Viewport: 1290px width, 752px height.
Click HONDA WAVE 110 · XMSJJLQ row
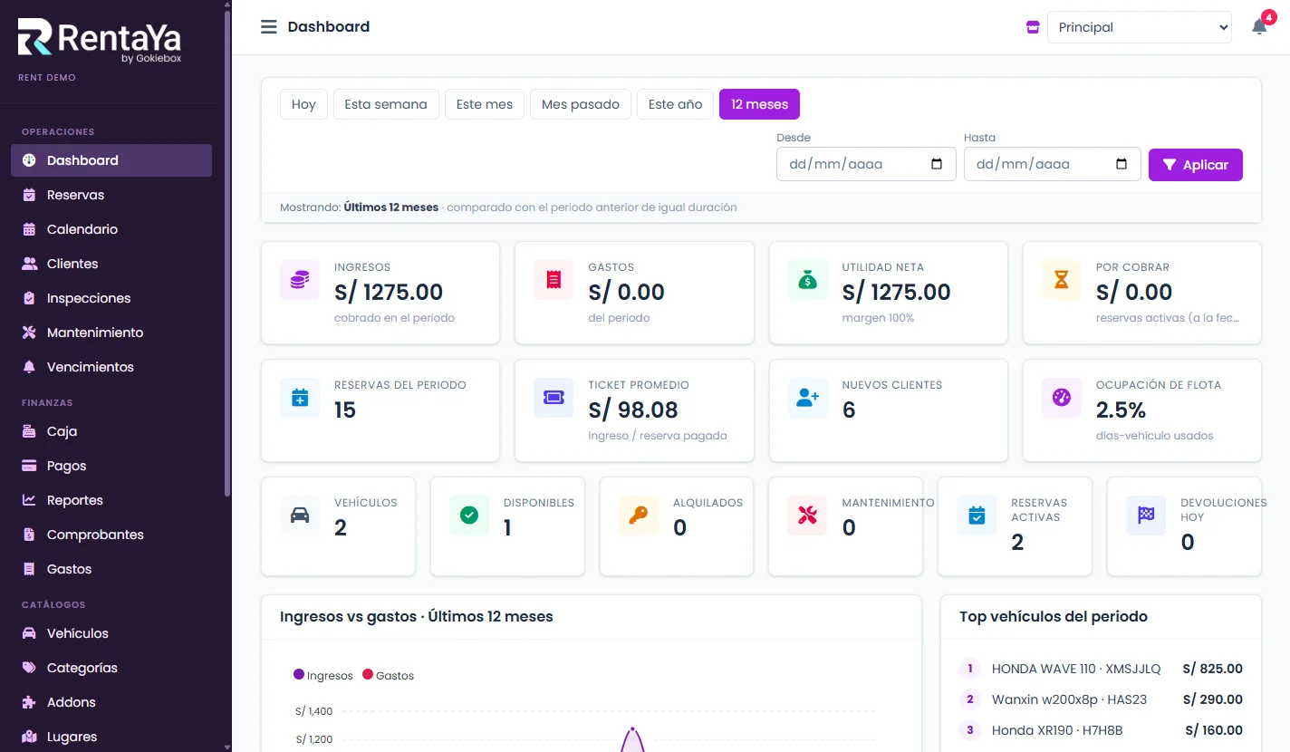click(1101, 670)
